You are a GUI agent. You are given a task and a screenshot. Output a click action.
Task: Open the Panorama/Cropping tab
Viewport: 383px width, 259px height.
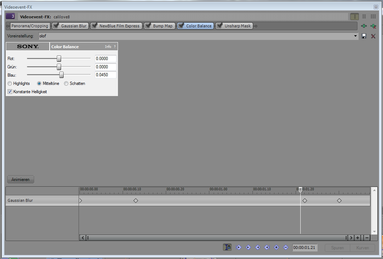pyautogui.click(x=29, y=26)
